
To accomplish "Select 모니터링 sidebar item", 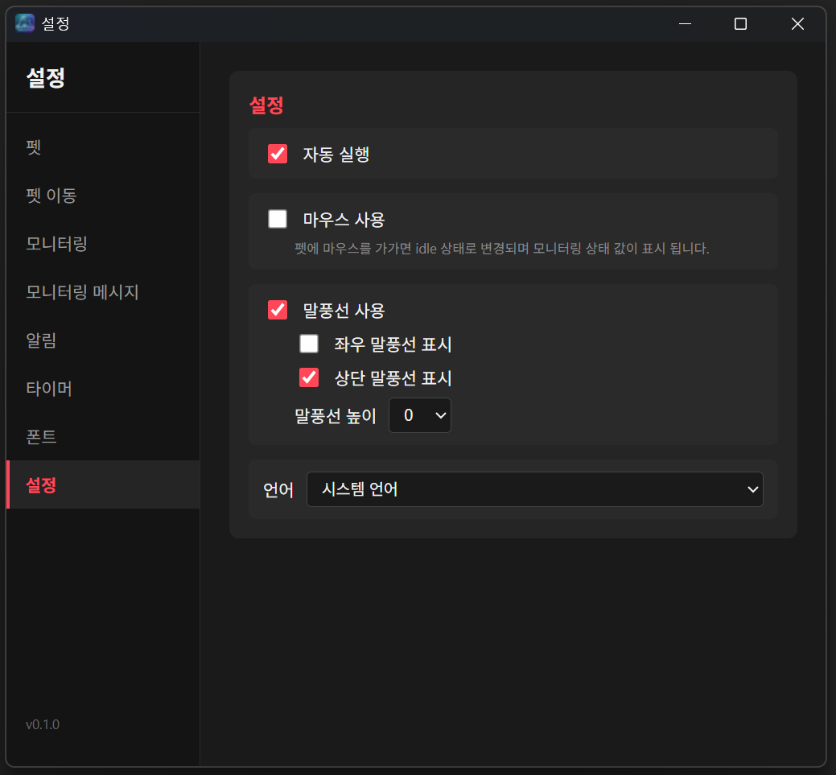I will (x=103, y=244).
